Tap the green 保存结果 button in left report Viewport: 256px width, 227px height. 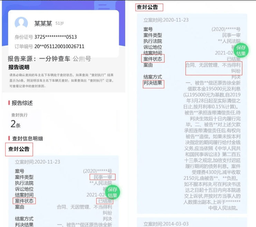click(x=113, y=193)
